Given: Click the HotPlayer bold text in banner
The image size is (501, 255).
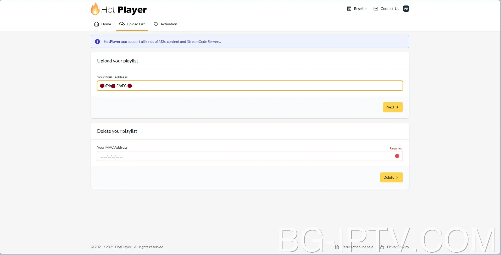Looking at the screenshot, I should [112, 42].
